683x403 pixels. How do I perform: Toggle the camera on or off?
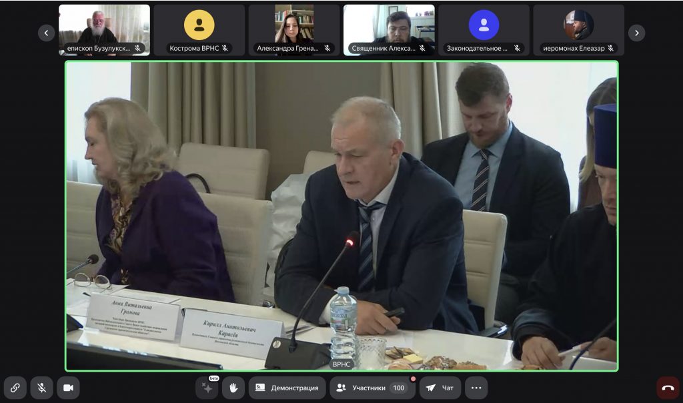(68, 388)
